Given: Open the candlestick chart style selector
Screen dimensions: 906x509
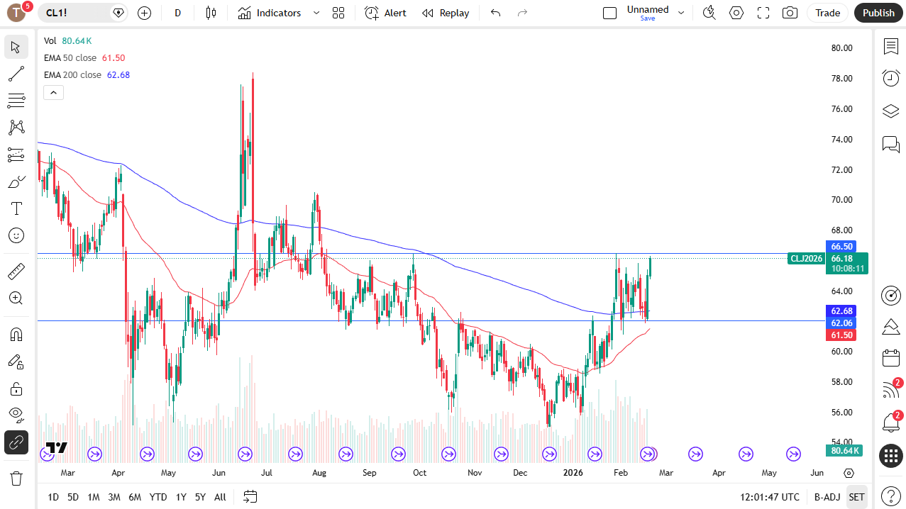Looking at the screenshot, I should click(x=211, y=13).
